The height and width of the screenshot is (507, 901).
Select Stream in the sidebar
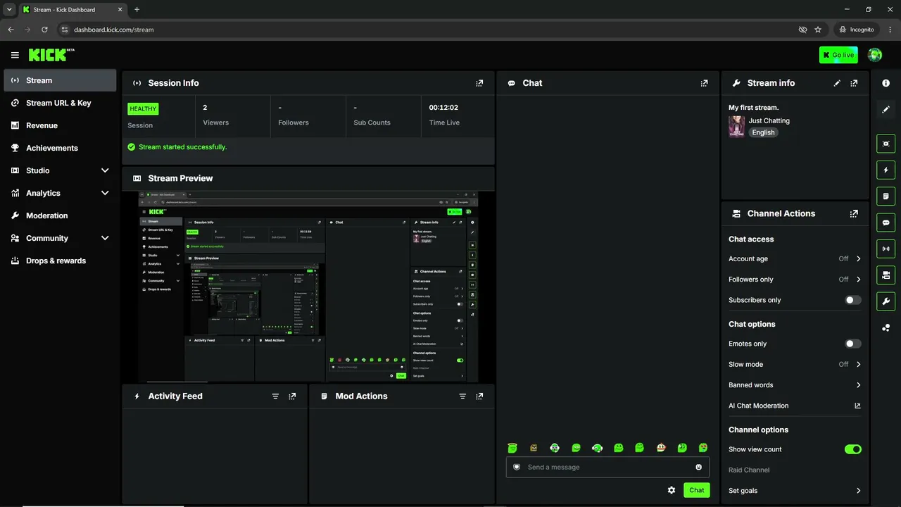click(x=60, y=80)
